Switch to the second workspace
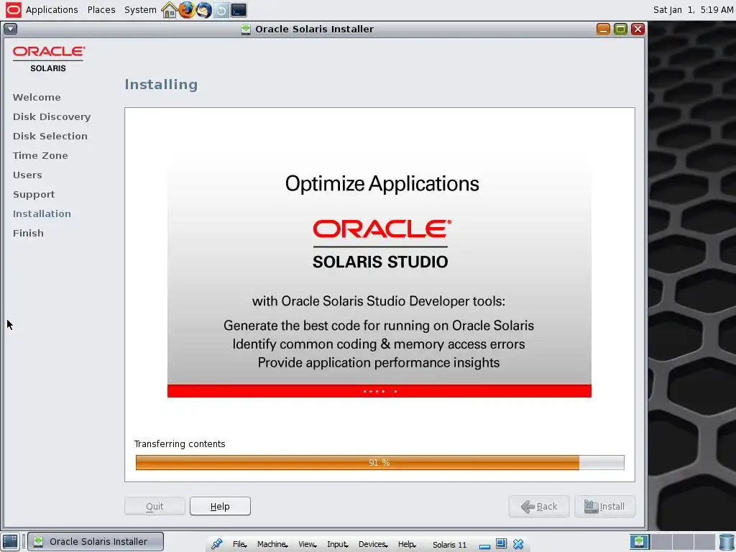The height and width of the screenshot is (552, 736). 661,542
